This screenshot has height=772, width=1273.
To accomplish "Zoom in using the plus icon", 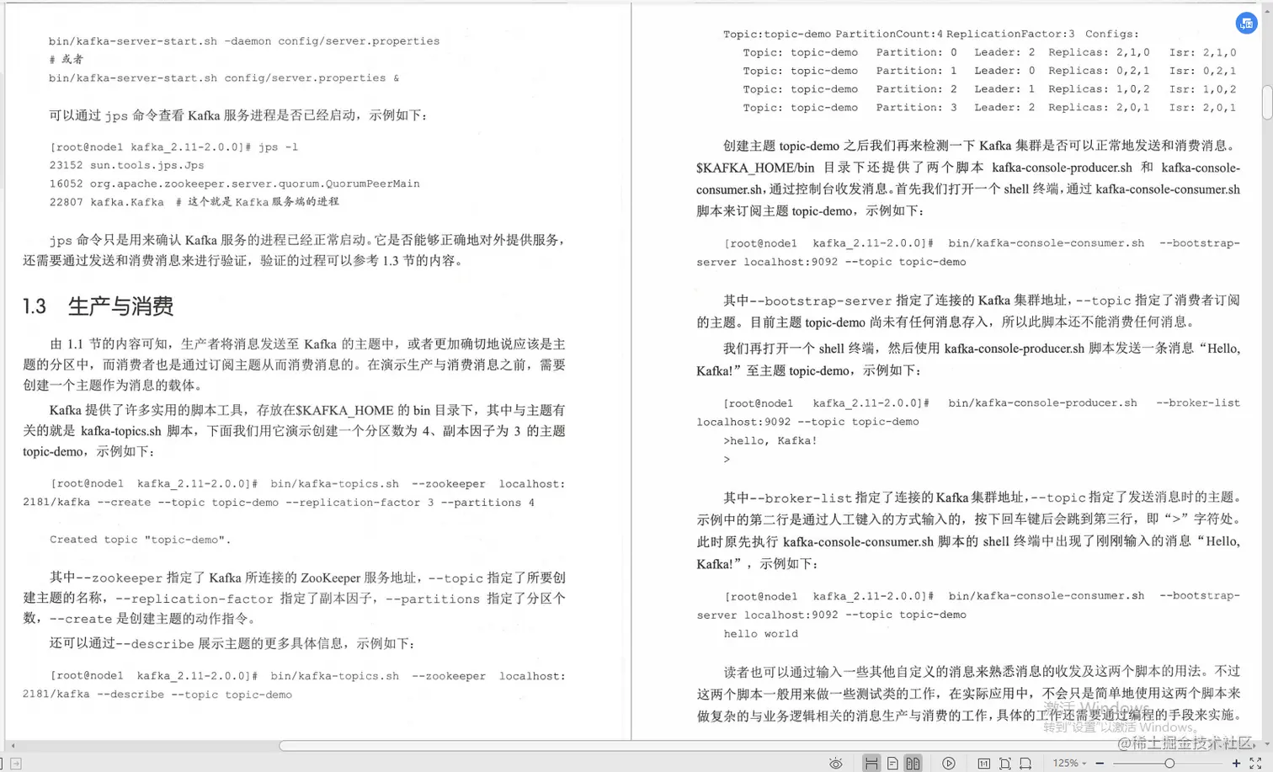I will coord(1237,763).
